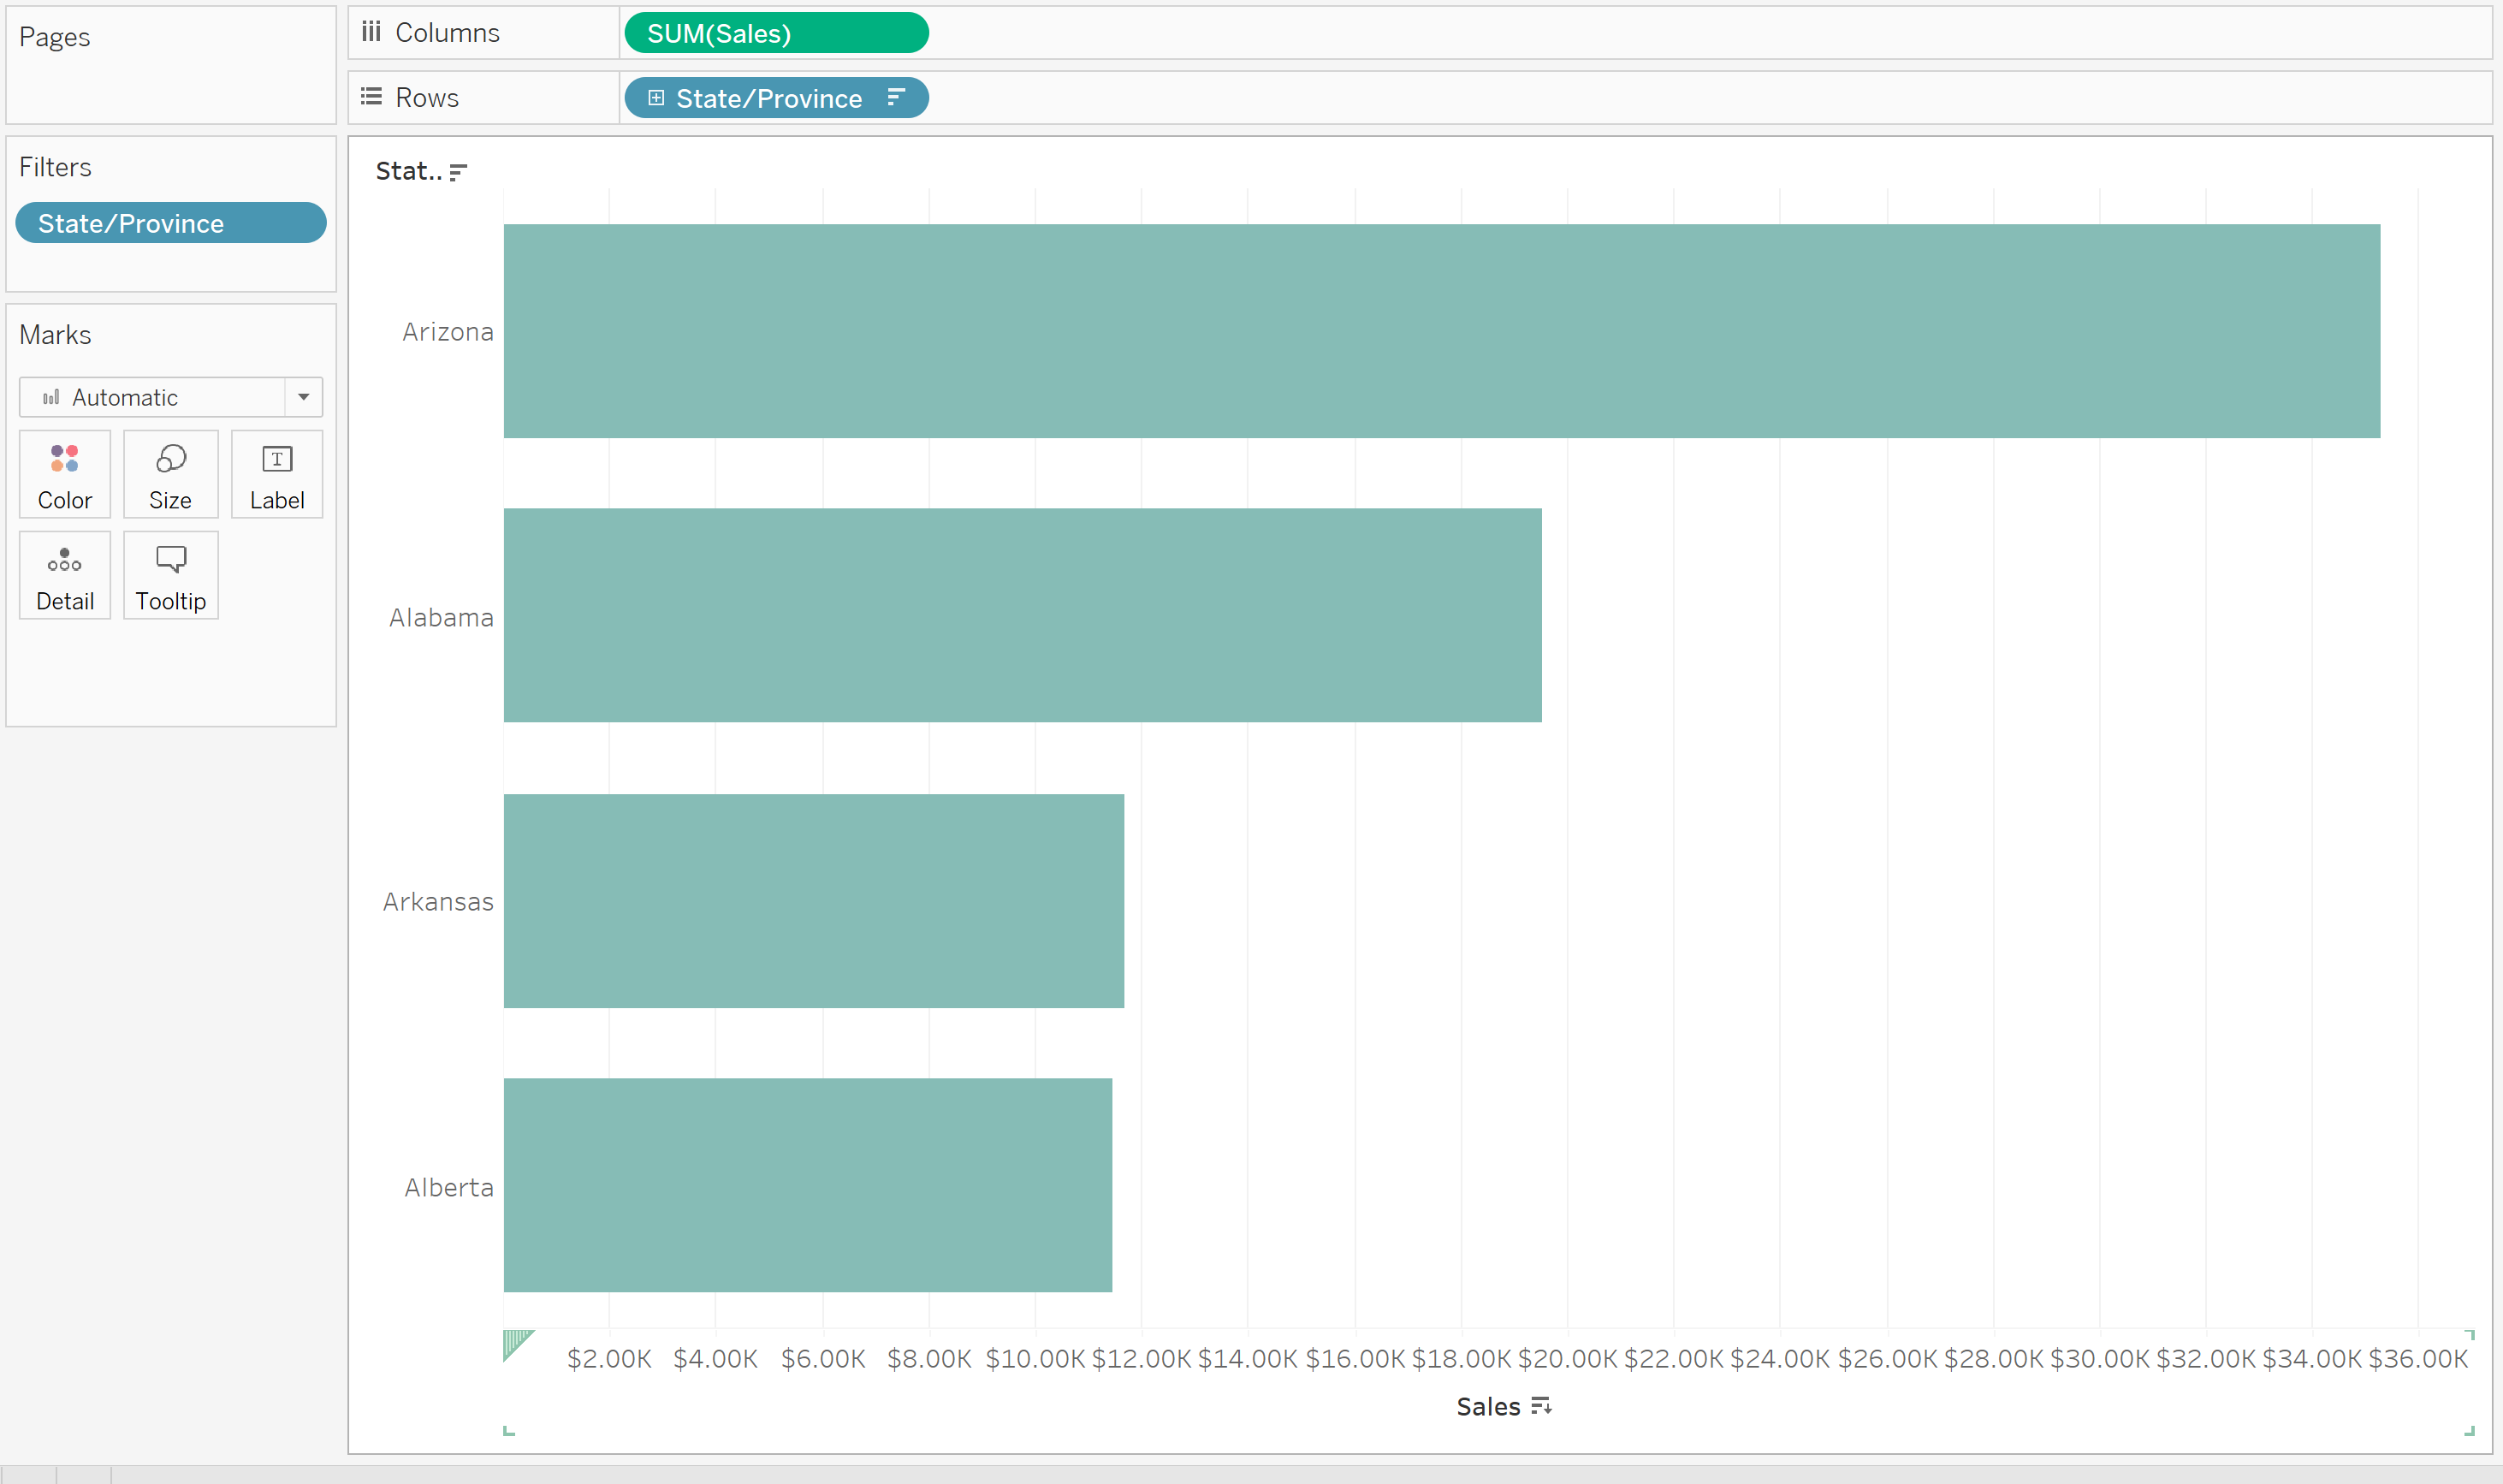Open the Label marks card

[277, 474]
